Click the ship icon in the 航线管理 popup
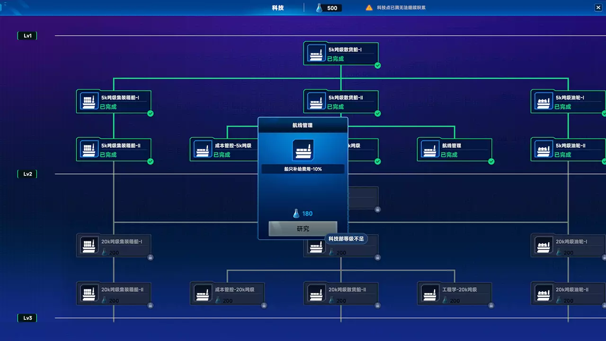This screenshot has width=606, height=341. (x=303, y=150)
